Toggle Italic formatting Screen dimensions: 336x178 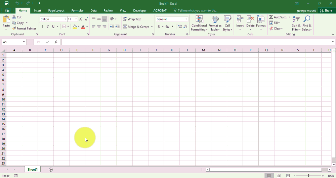[x=48, y=27]
